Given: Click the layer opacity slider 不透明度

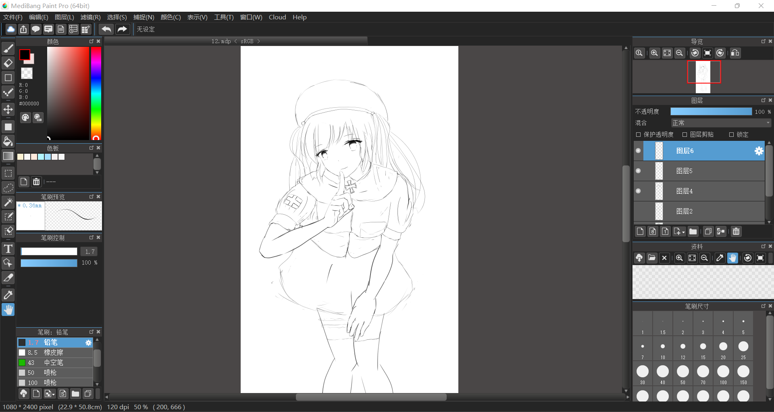Looking at the screenshot, I should pyautogui.click(x=711, y=112).
